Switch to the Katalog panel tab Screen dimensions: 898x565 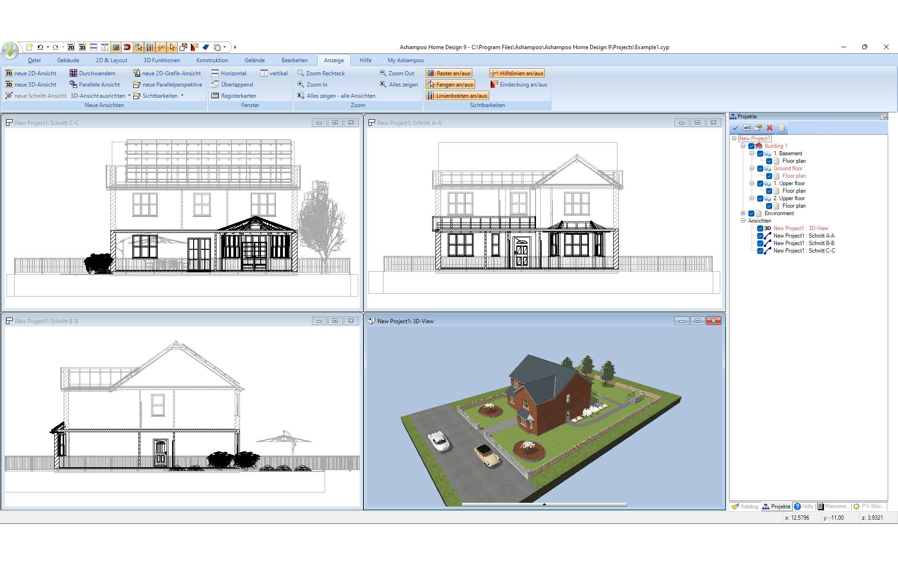(745, 507)
